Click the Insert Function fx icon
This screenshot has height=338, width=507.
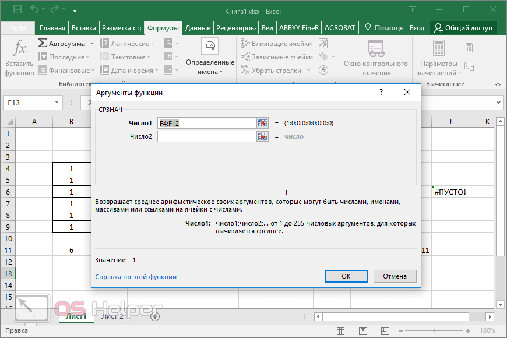pos(19,49)
